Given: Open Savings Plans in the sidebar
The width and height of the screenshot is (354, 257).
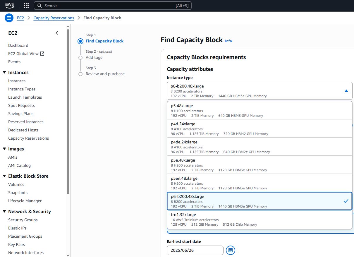Looking at the screenshot, I should [x=21, y=114].
